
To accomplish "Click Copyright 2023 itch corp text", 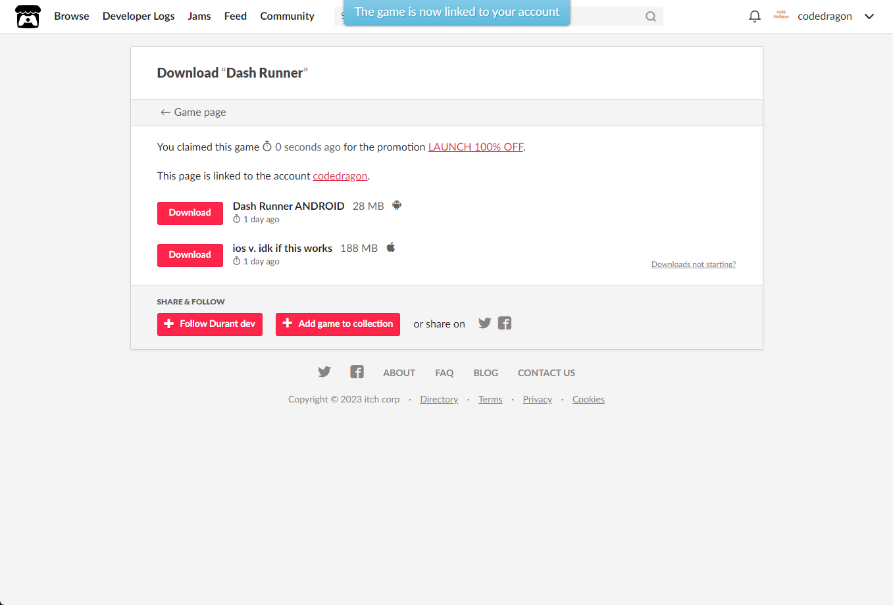I will click(x=344, y=399).
